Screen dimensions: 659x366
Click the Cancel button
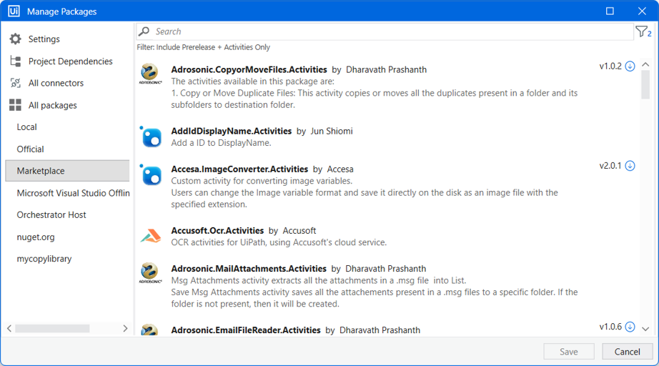[x=627, y=351]
